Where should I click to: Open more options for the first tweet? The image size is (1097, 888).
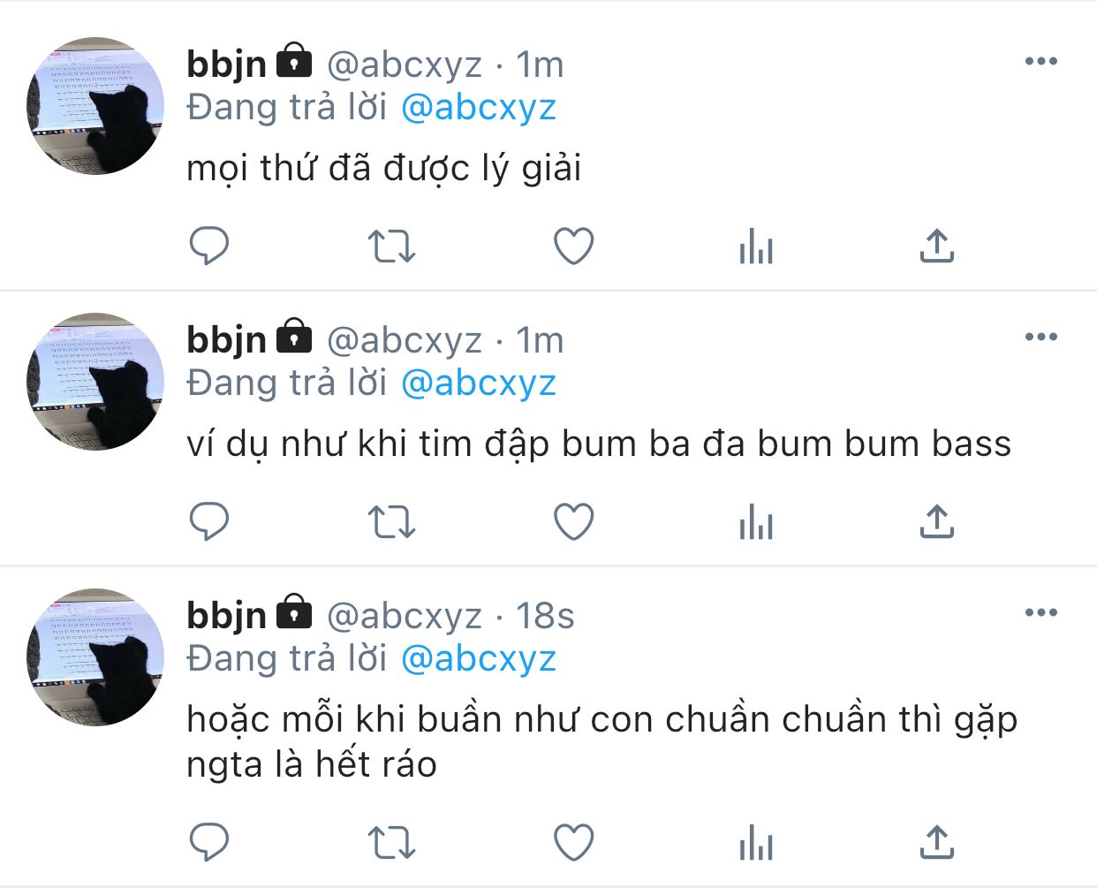tap(1041, 61)
